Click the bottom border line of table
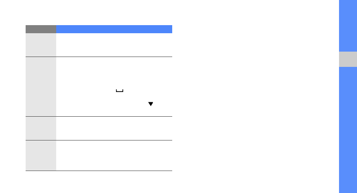This screenshot has width=357, height=193. (99, 171)
